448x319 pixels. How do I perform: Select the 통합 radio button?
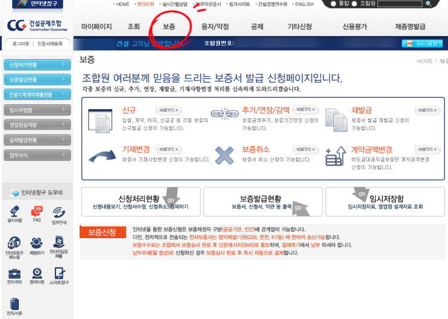333,4
